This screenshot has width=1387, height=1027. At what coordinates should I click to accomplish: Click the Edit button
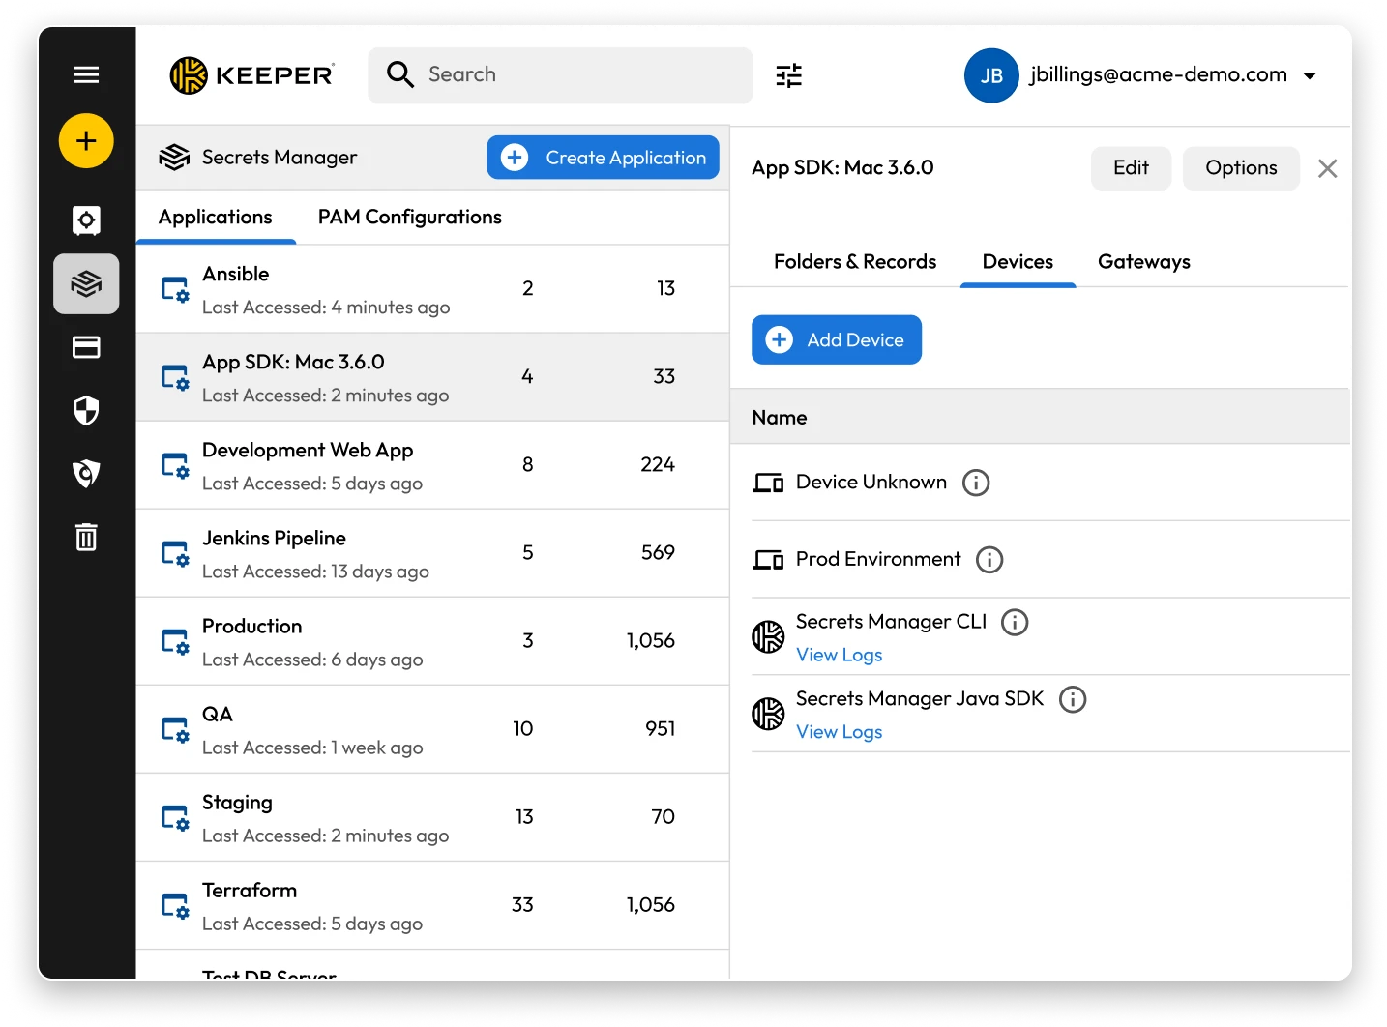(1131, 168)
